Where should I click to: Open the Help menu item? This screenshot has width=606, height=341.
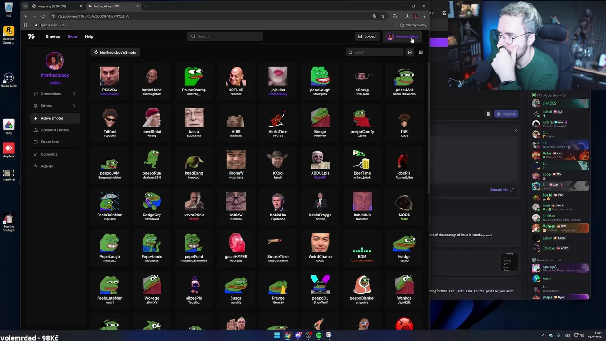point(89,36)
